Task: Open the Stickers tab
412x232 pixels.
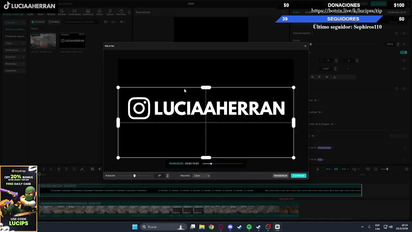Action: point(51,14)
